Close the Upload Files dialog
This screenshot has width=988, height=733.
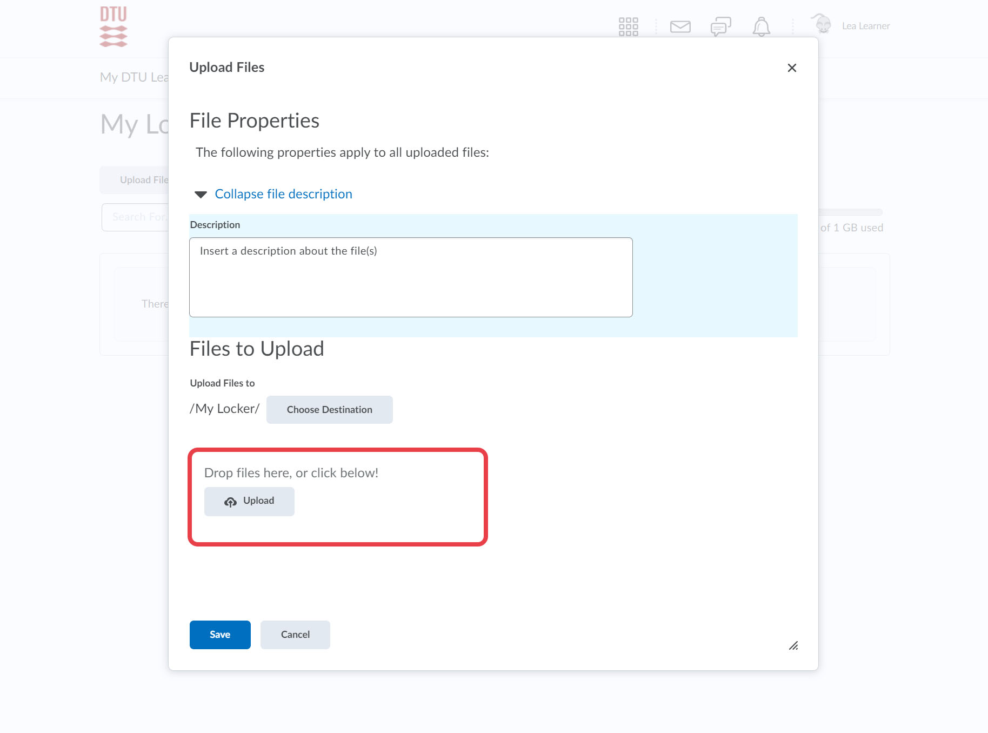[x=792, y=68]
